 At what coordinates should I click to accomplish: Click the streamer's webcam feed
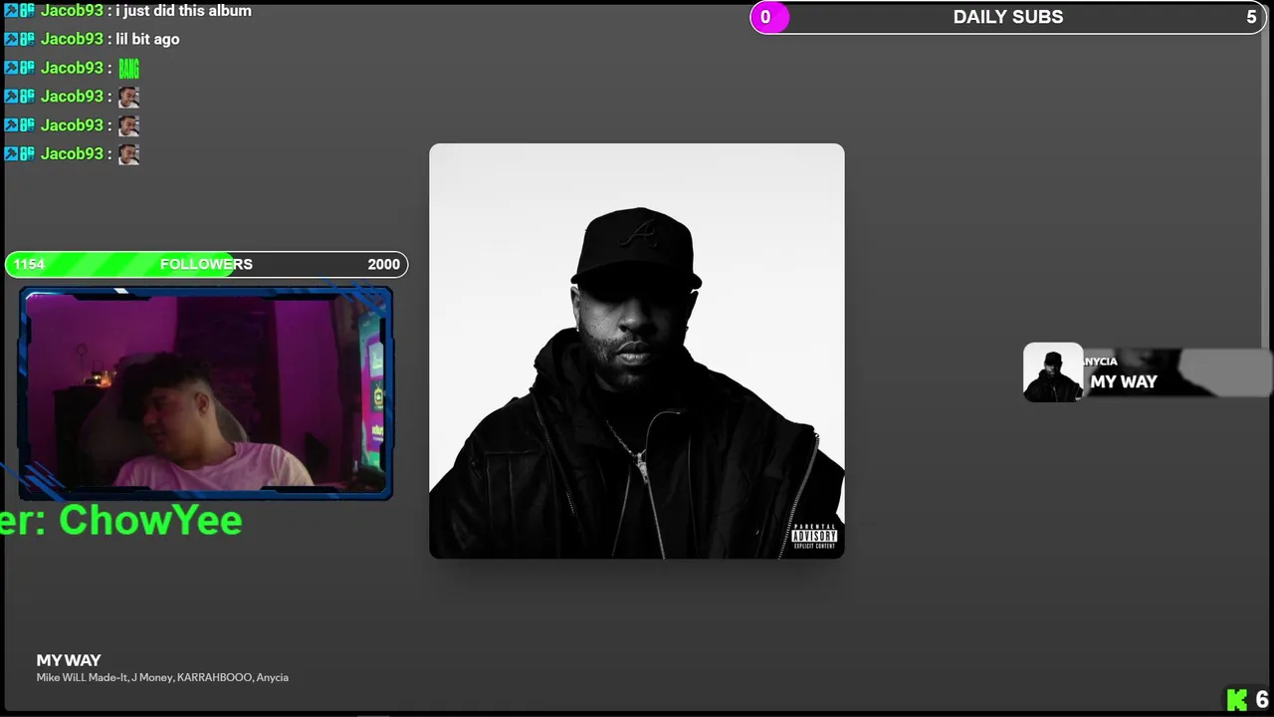point(206,393)
